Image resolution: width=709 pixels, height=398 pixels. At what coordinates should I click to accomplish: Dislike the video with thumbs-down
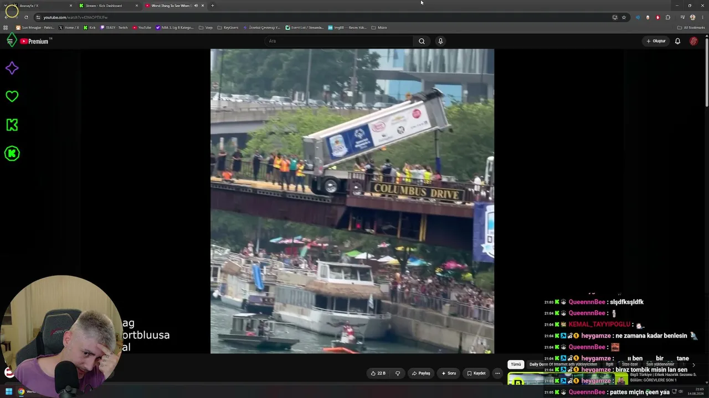tap(397, 373)
